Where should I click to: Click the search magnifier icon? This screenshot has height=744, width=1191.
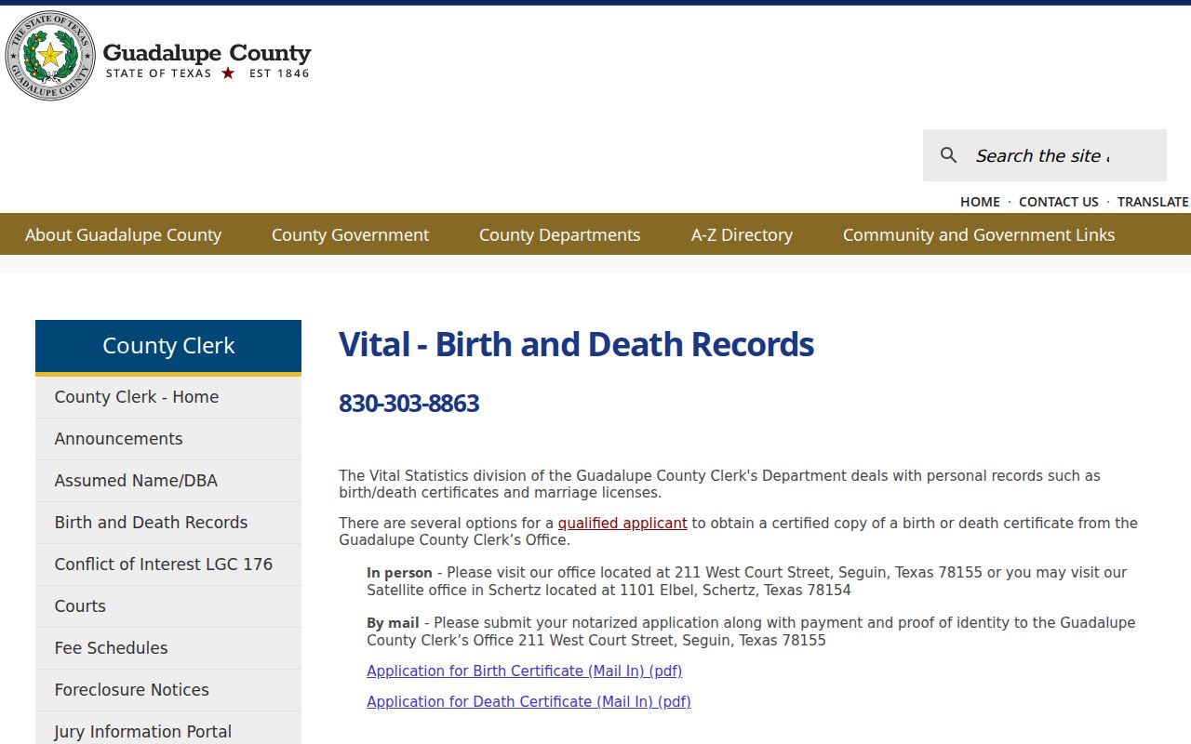(948, 155)
